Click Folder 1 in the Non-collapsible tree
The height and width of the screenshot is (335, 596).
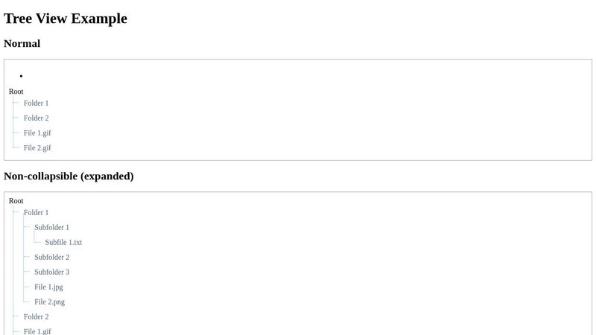(x=36, y=212)
